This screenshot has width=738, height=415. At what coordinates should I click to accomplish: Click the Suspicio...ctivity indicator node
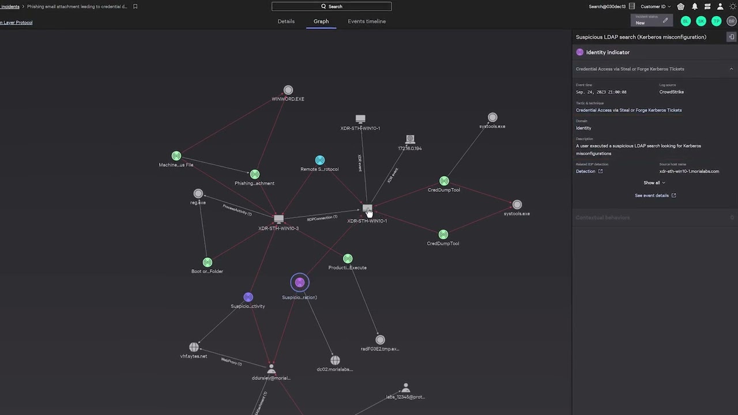(248, 297)
